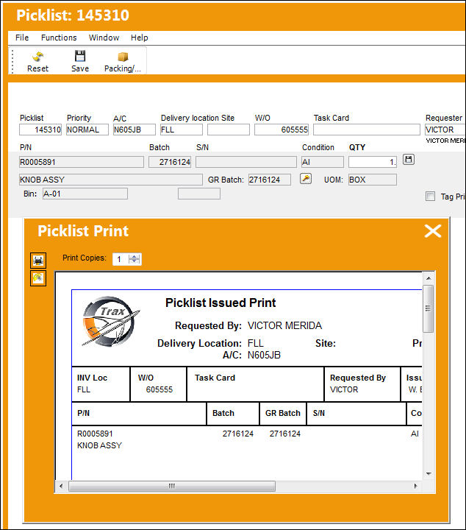Click the Batch field 2716124
Viewport: 466px width, 530px height.
170,162
